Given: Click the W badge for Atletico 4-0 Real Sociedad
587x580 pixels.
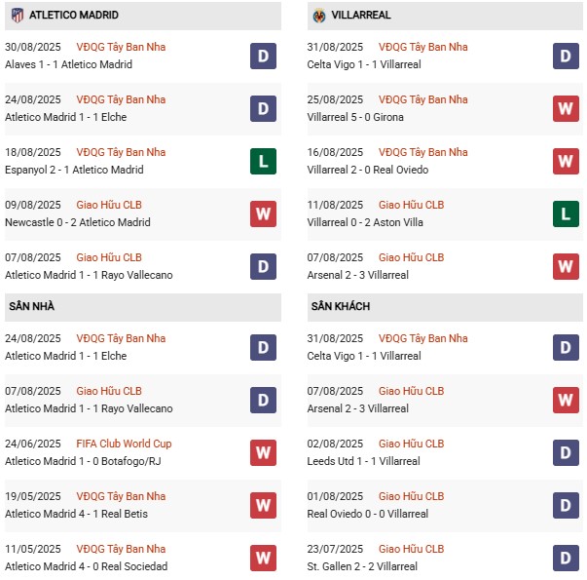Looking at the screenshot, I should pyautogui.click(x=263, y=558).
